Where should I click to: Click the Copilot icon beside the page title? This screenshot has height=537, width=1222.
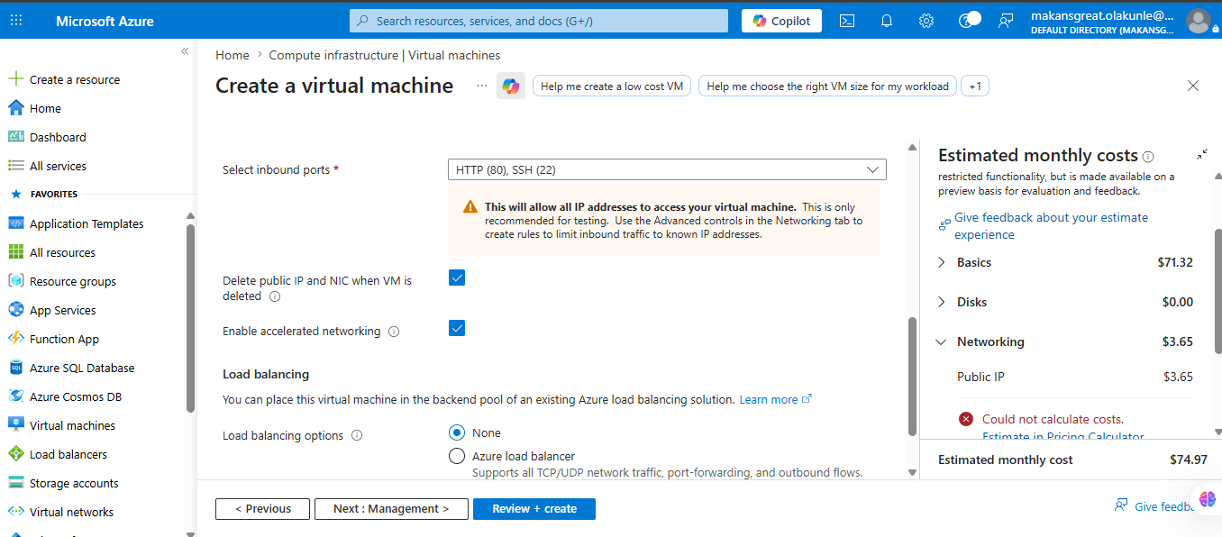pyautogui.click(x=511, y=86)
